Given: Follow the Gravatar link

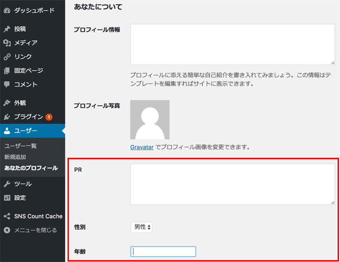Looking at the screenshot, I should (142, 147).
